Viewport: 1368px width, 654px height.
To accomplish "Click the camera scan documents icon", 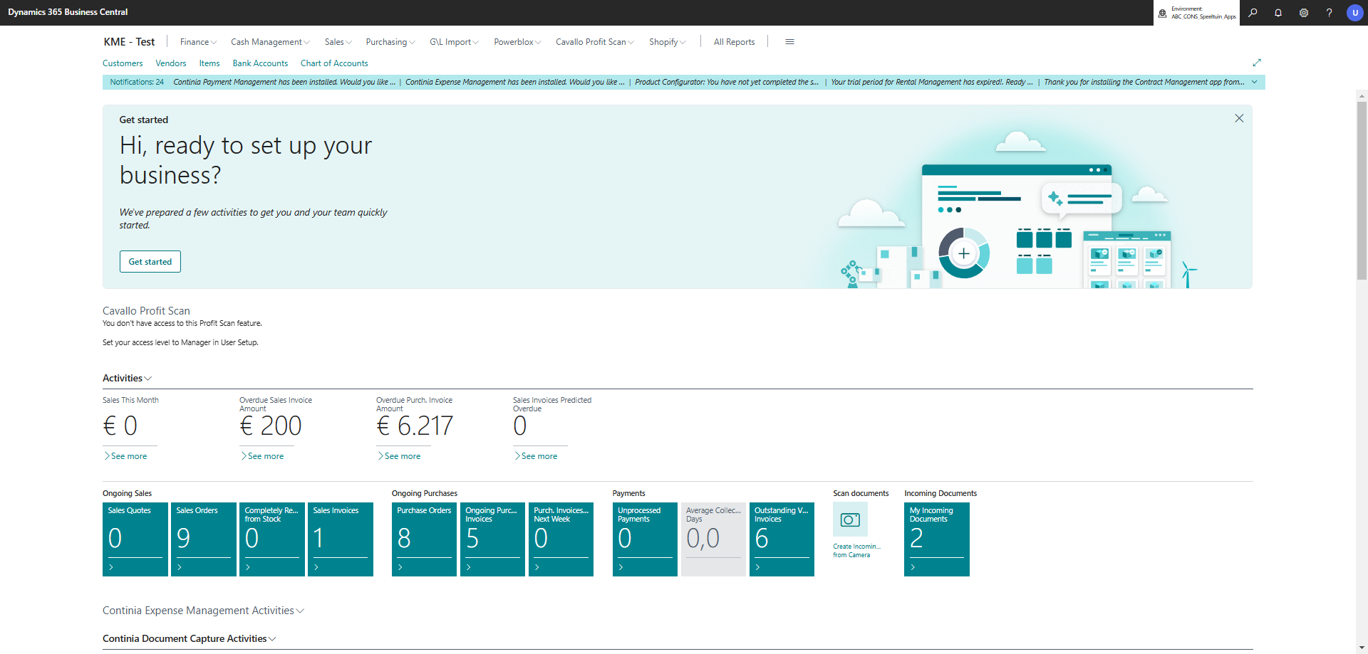I will [x=850, y=519].
